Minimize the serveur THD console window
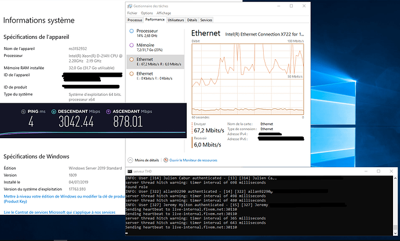The width and height of the screenshot is (400, 241). (x=366, y=171)
